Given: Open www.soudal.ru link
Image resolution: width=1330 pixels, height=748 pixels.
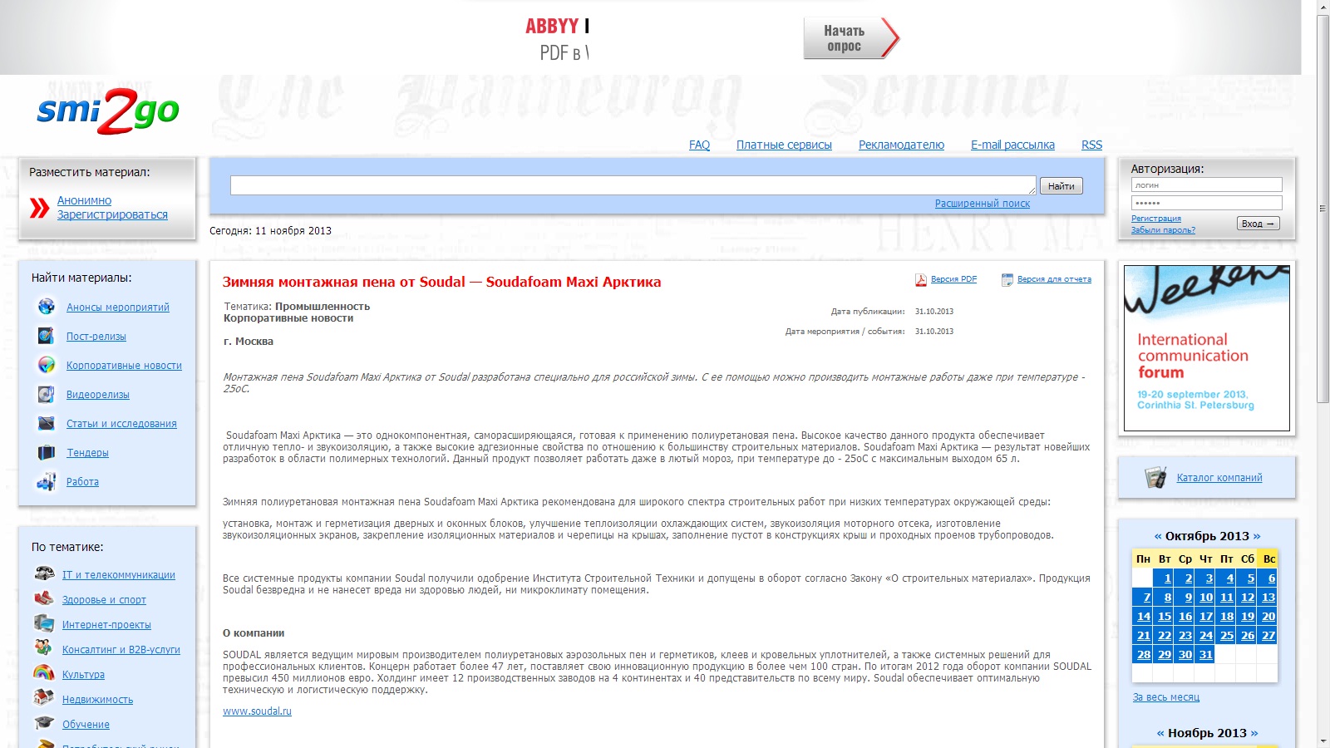Looking at the screenshot, I should (257, 711).
